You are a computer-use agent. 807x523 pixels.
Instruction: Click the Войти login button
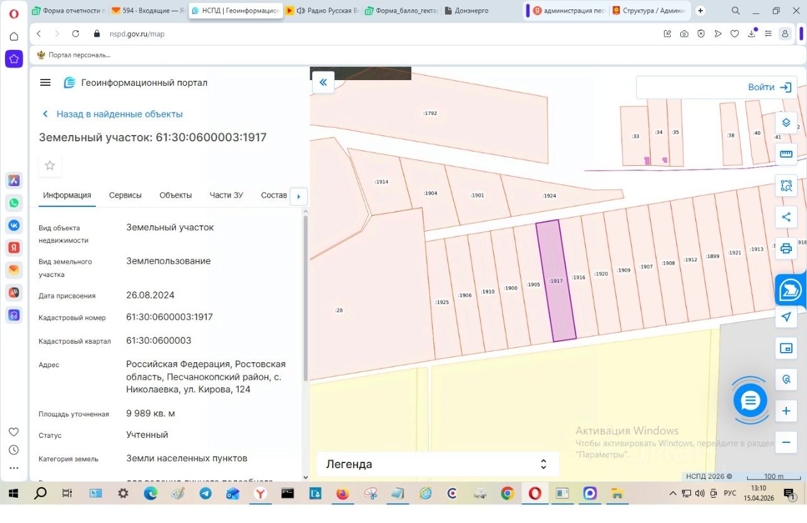[770, 88]
